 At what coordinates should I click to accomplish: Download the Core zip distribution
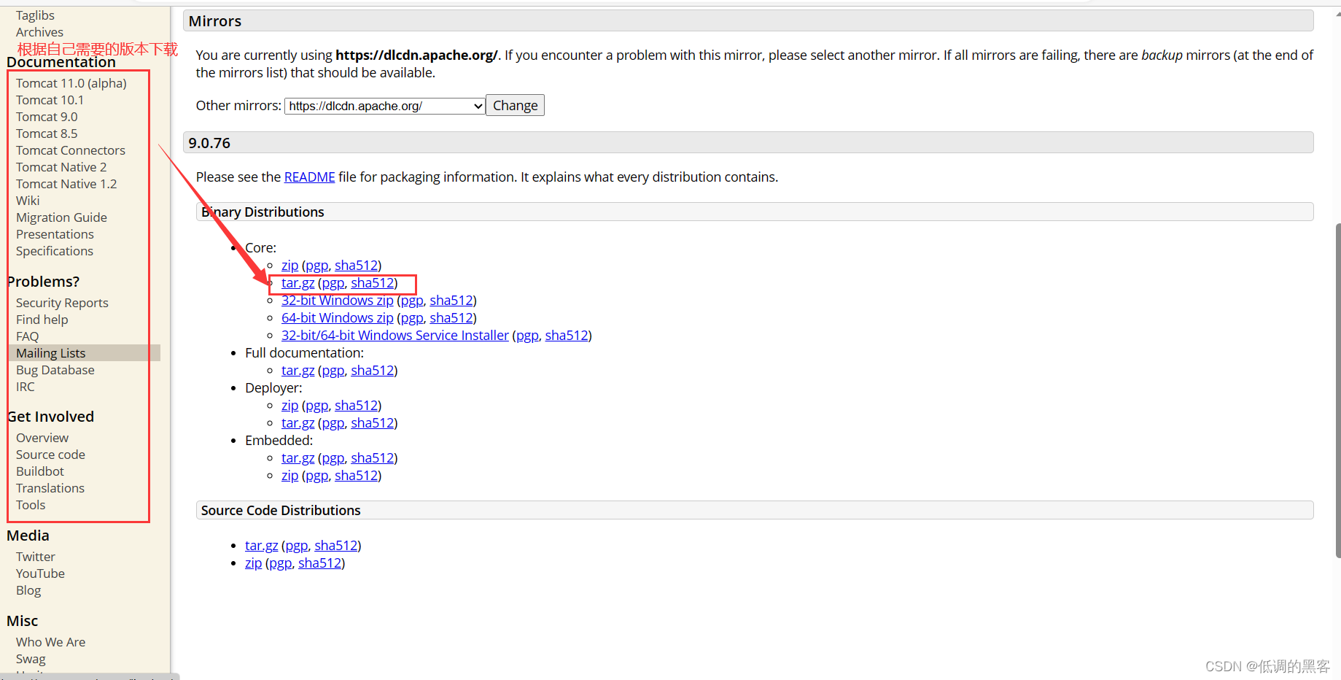(x=289, y=266)
